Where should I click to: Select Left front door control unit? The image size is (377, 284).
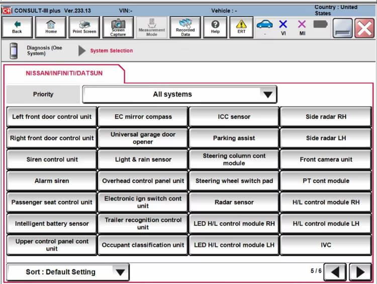52,117
